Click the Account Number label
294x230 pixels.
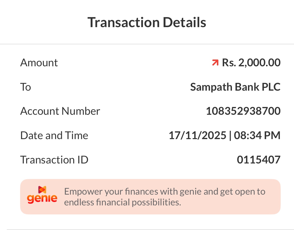click(x=60, y=111)
